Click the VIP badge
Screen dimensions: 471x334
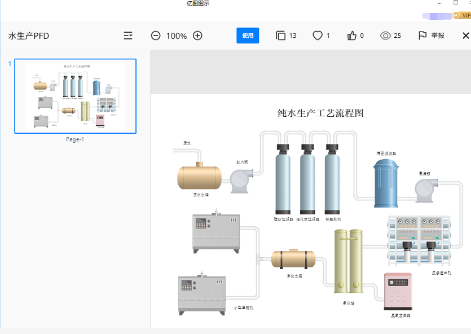pyautogui.click(x=462, y=15)
